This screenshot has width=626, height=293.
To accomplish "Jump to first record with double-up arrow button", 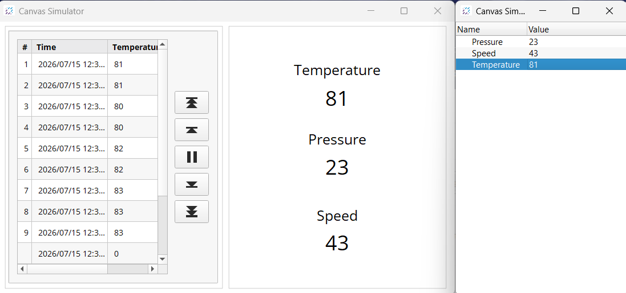I will coord(192,103).
